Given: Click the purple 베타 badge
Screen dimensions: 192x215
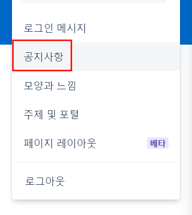Looking at the screenshot, I should coord(158,143).
